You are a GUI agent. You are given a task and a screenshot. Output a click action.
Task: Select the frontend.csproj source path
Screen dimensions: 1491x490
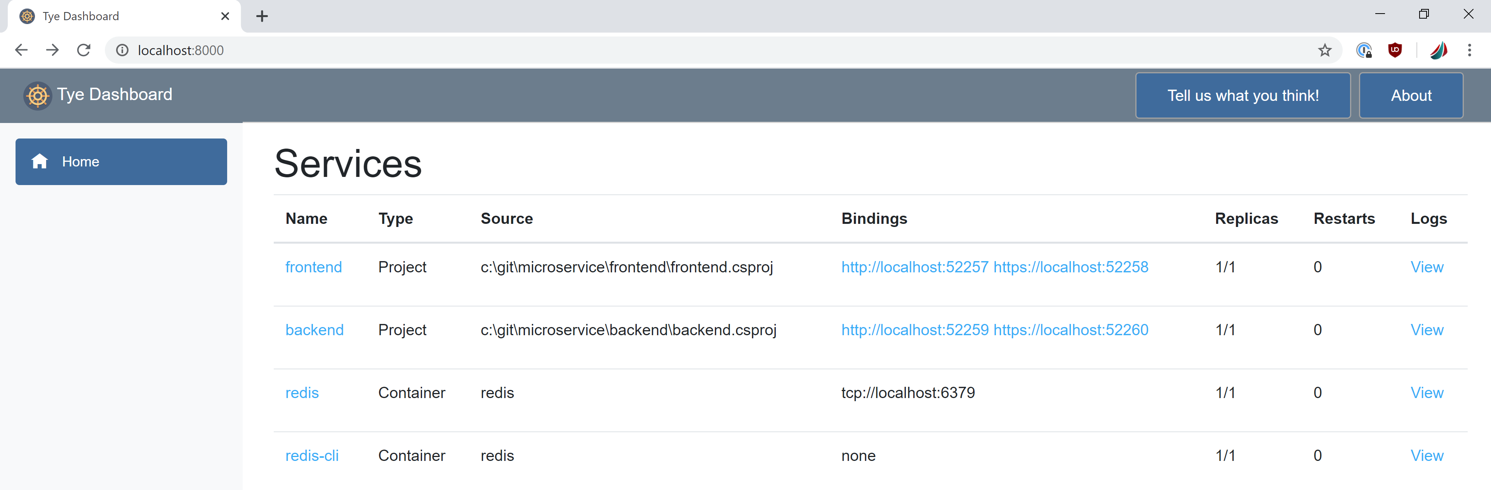point(627,267)
